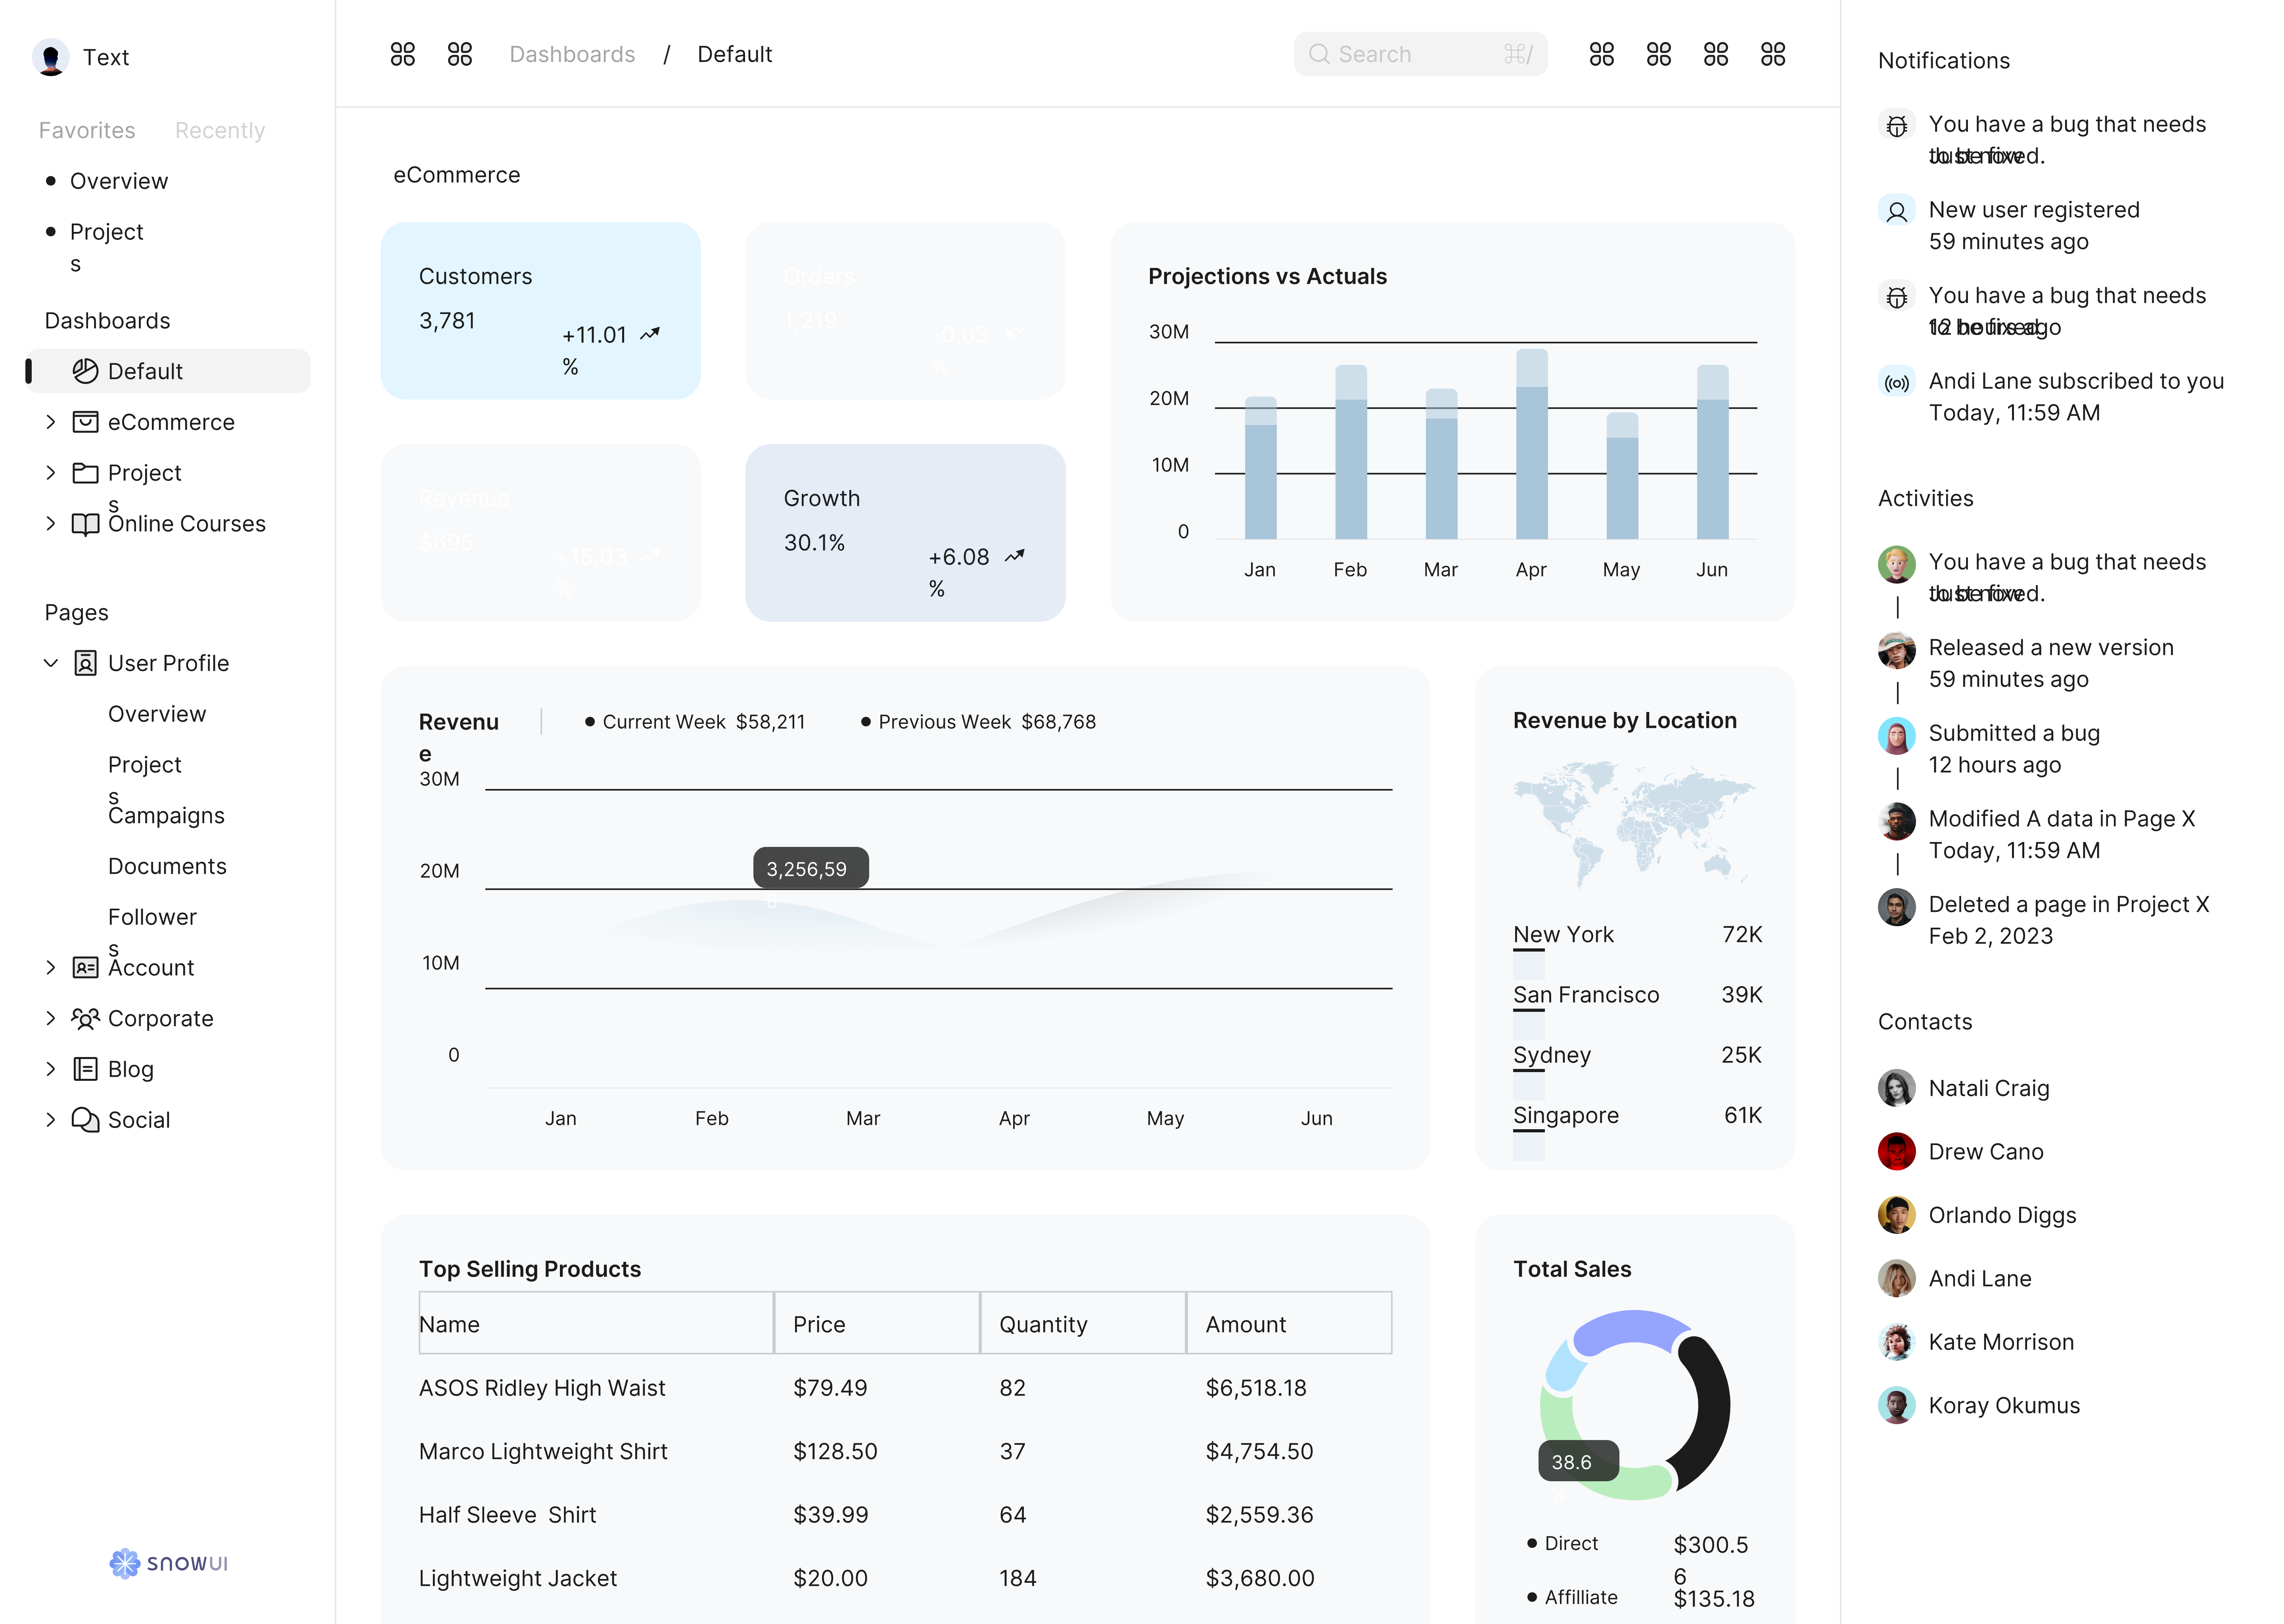
Task: Click avatar beside Modified A data in Page X
Action: click(1896, 821)
